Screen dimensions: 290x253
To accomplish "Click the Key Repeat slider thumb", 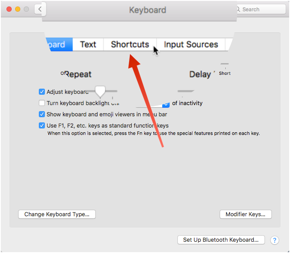I will point(100,91).
